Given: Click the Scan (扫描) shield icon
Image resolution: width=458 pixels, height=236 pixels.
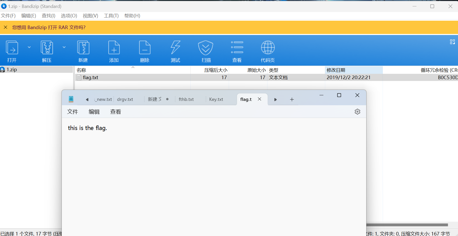Looking at the screenshot, I should click(206, 48).
